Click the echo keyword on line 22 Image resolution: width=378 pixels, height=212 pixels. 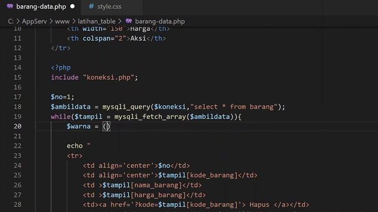tap(75, 146)
